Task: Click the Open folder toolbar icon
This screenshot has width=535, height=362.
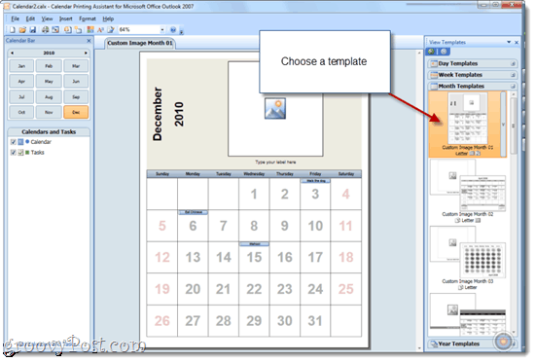Action: pyautogui.click(x=22, y=30)
